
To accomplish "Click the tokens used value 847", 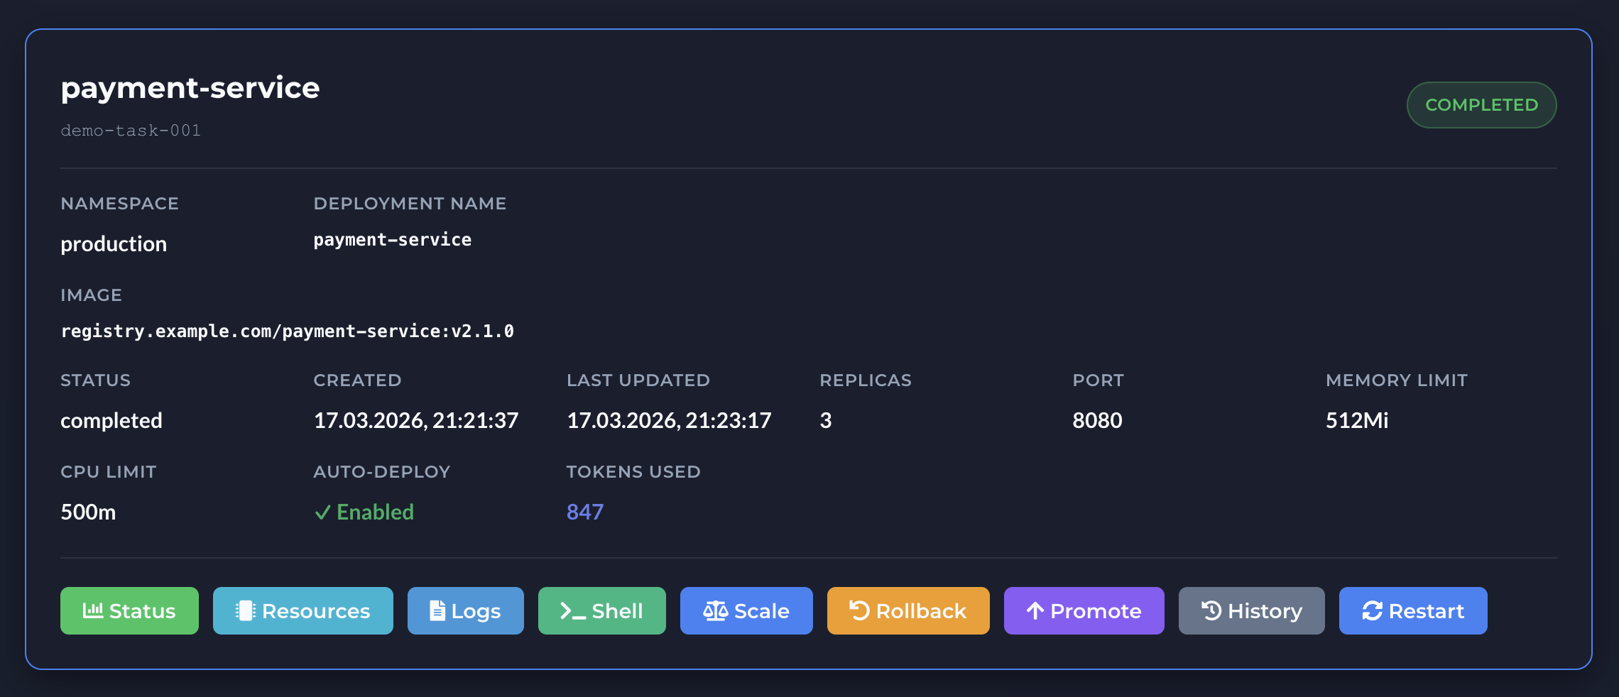I will pyautogui.click(x=584, y=512).
